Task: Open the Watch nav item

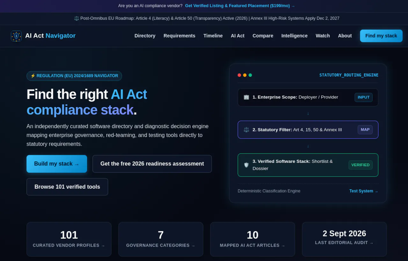Action: click(x=323, y=36)
